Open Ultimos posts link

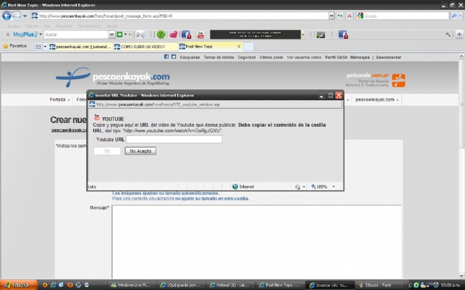pos(271,58)
